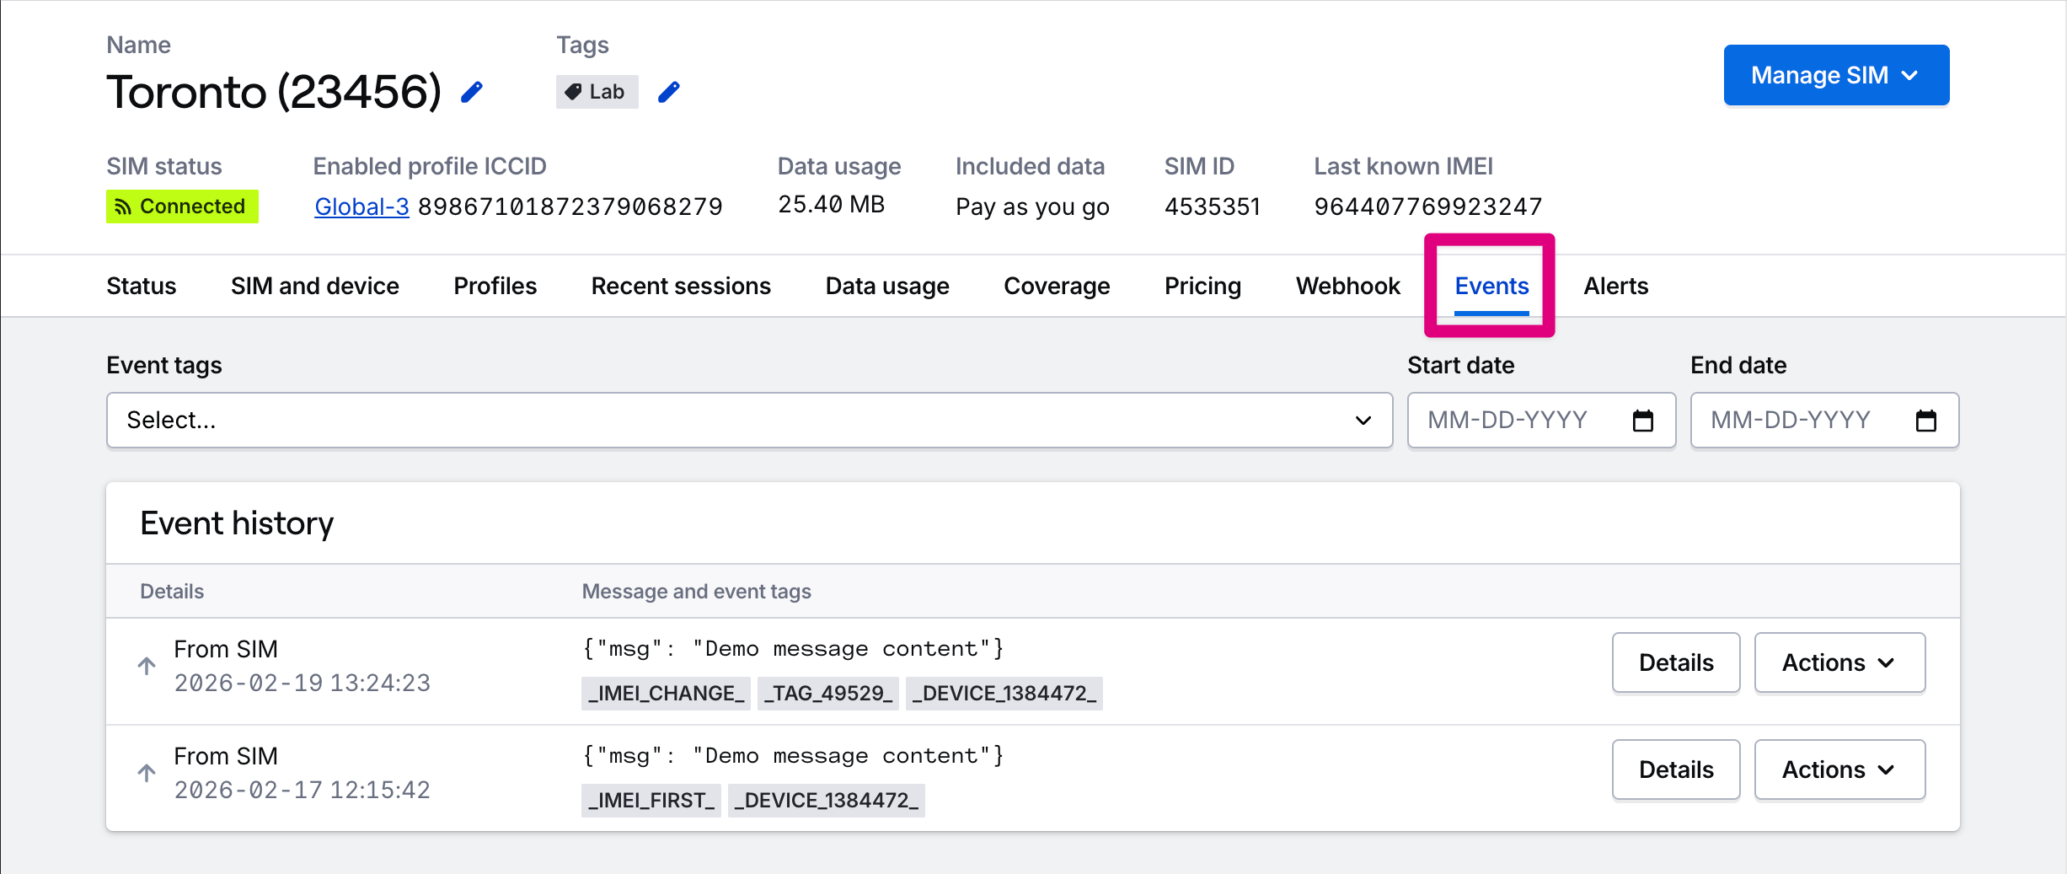
Task: Open Actions menu for 13:24:23 event
Action: click(1839, 662)
